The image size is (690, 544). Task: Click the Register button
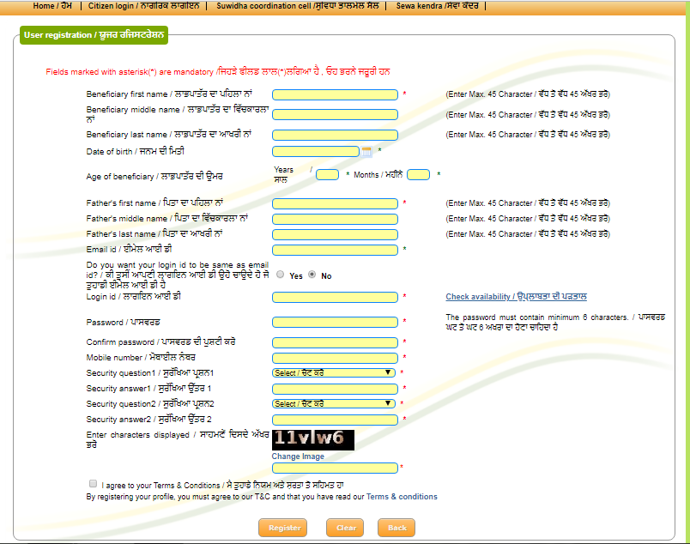click(283, 528)
